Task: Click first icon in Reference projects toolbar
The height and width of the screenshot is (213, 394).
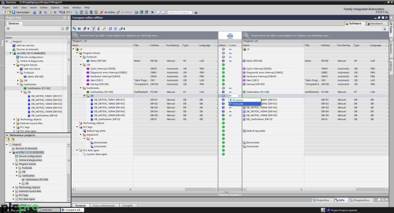Action: (8, 140)
